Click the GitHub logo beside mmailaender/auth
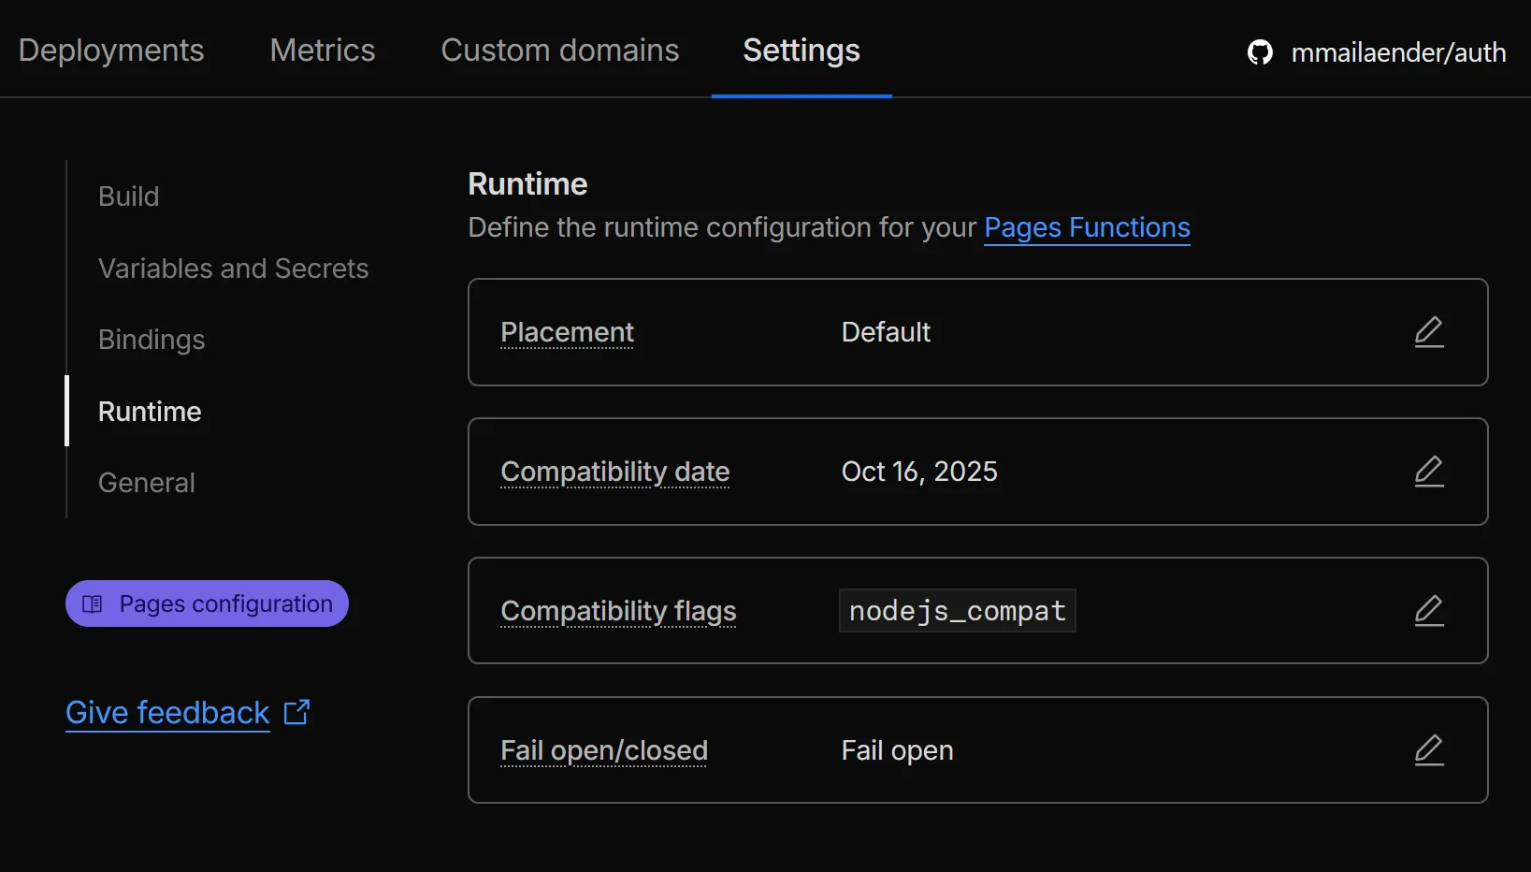Screen dimensions: 1531x872 [1260, 52]
